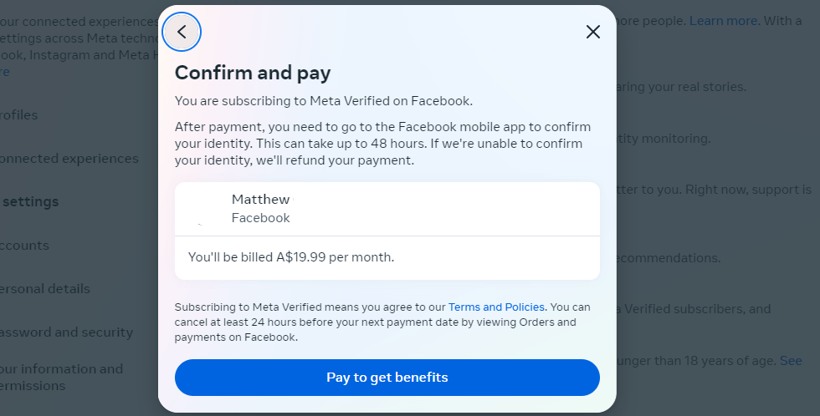
Task: Select the Matthew profile name
Action: coord(260,200)
